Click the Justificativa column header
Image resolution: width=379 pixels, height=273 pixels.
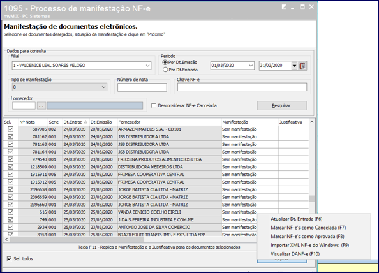[294, 122]
